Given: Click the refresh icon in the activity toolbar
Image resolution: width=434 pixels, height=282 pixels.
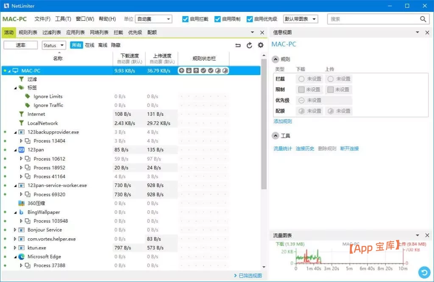Looking at the screenshot, I should [x=249, y=45].
